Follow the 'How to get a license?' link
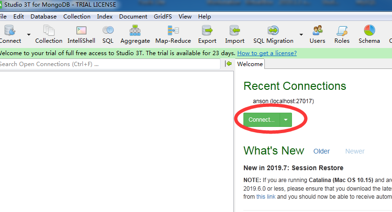The width and height of the screenshot is (392, 212). point(267,53)
